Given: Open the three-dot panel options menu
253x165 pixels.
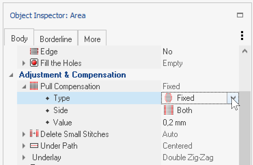Looking at the screenshot, I should point(242,36).
